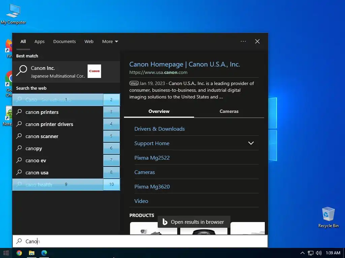Viewport: 345px width, 258px height.
Task: Switch to the Apps search tab
Action: point(39,41)
